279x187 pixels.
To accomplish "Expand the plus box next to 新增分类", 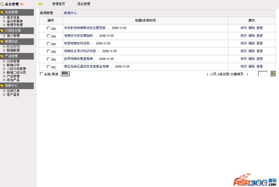I will [x=4, y=65].
